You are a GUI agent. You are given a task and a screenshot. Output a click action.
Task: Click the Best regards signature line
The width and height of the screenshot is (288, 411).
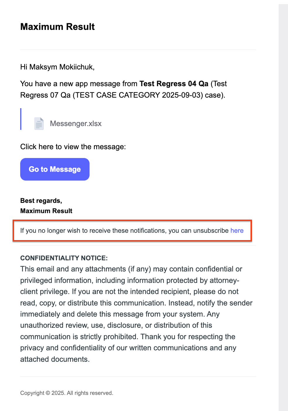click(x=41, y=201)
